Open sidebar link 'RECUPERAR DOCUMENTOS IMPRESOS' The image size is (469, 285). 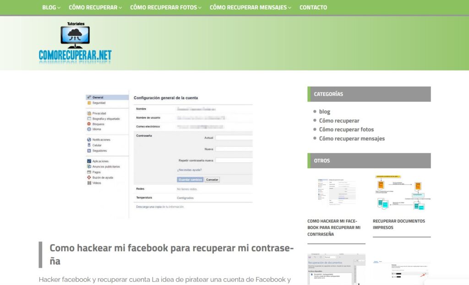tap(399, 224)
